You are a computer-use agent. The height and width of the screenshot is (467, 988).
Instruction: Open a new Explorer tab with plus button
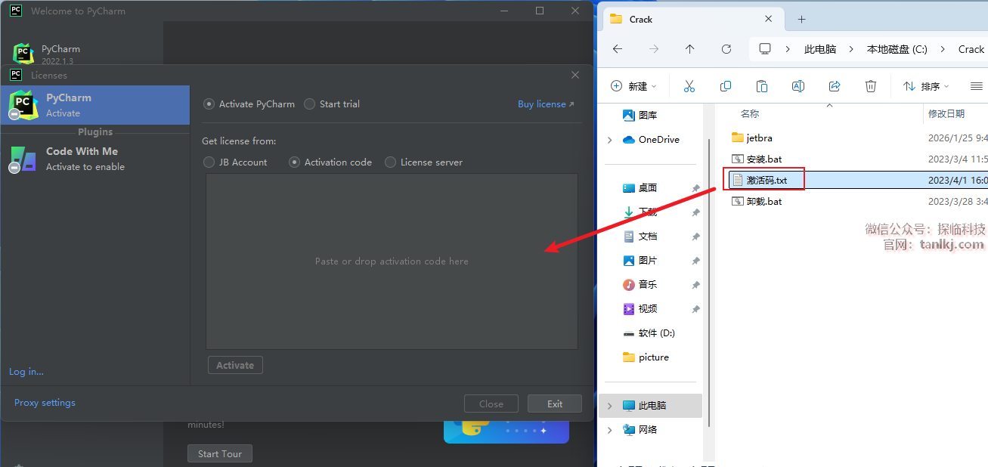click(x=802, y=19)
